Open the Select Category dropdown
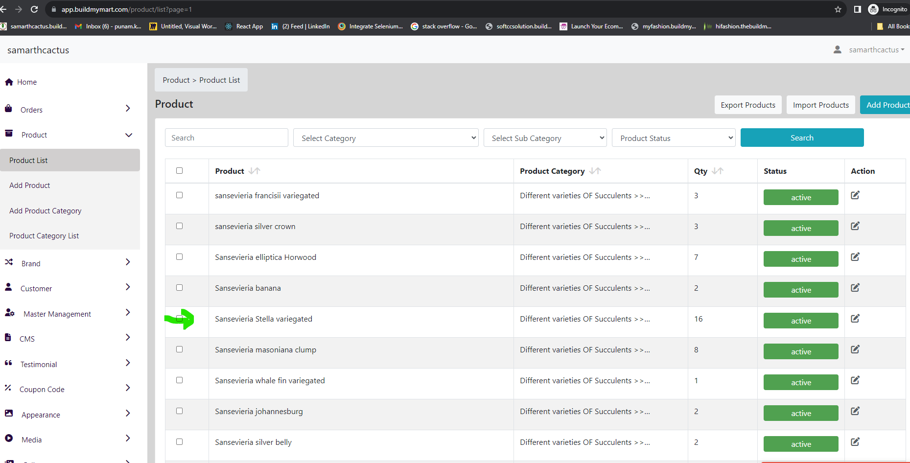 point(386,138)
